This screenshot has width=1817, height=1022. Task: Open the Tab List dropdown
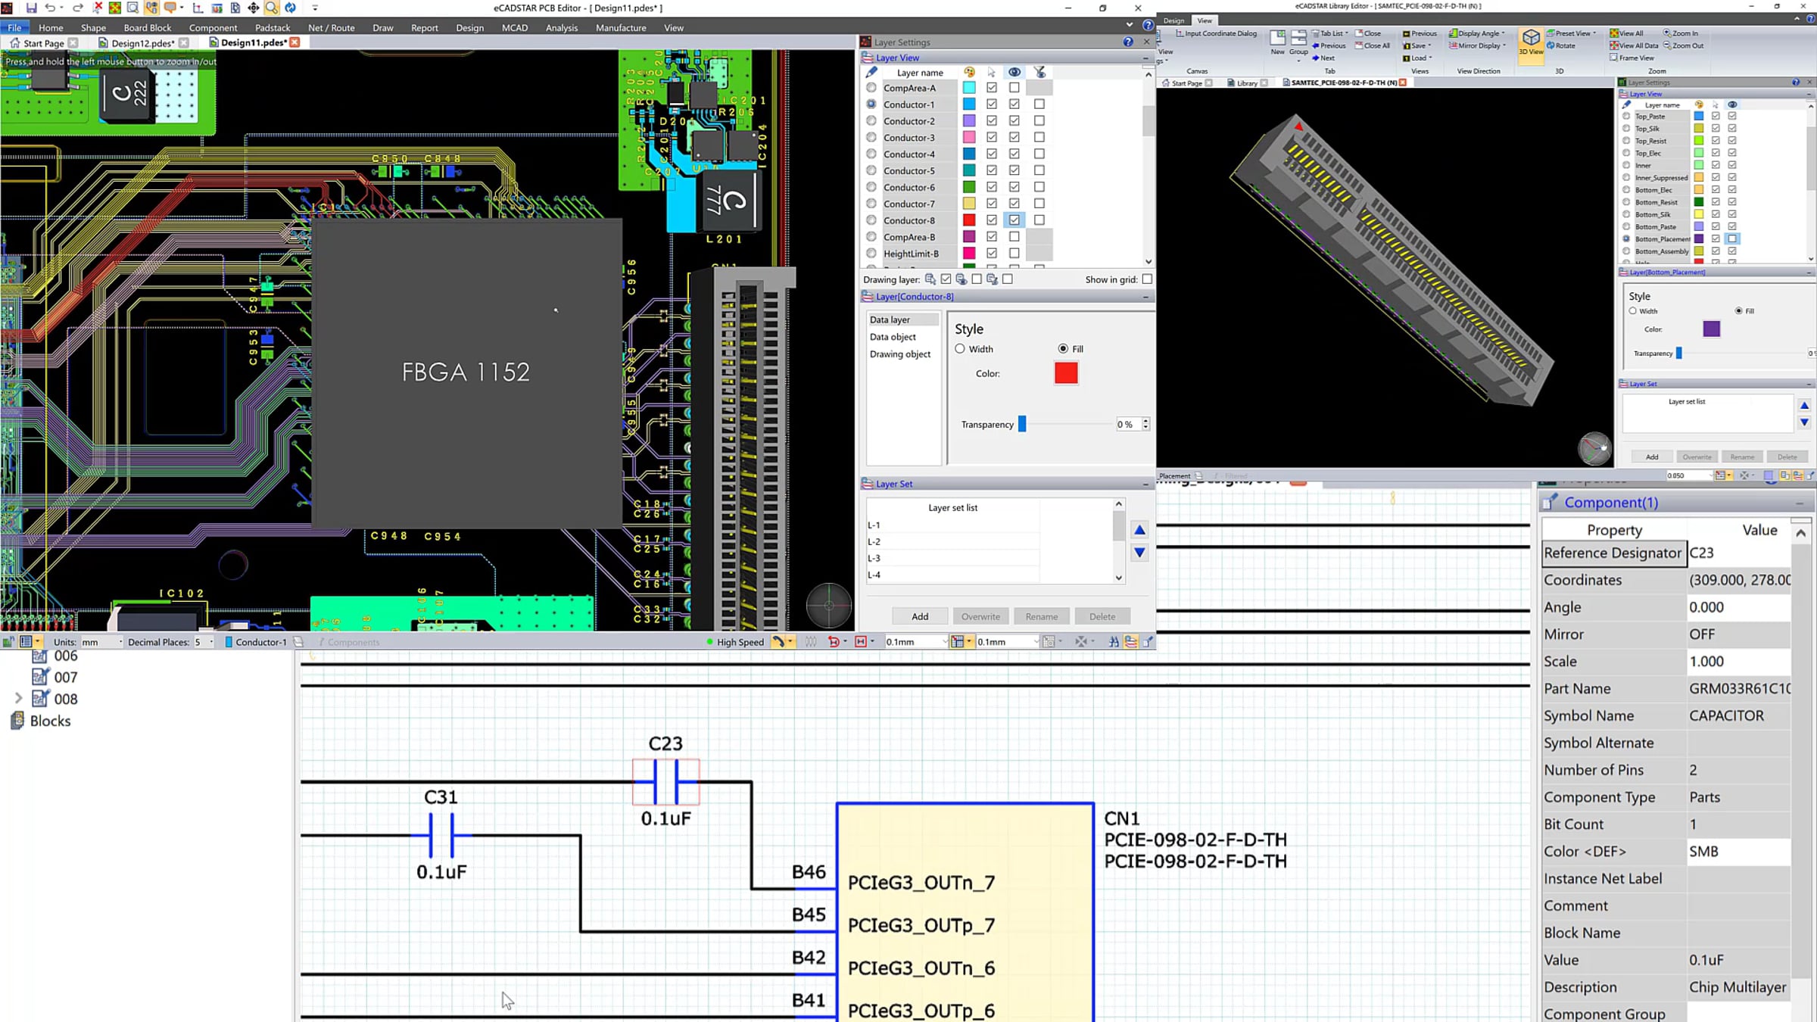coord(1330,33)
